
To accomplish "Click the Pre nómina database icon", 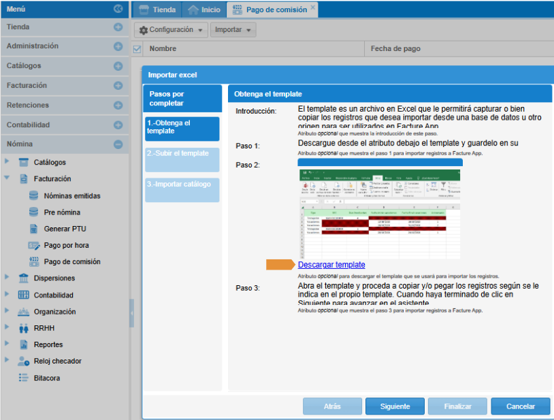I will coord(34,212).
